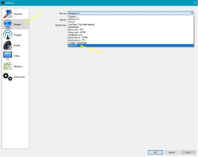Collapse the Service dropdown arrow
This screenshot has width=198, height=157.
192,13
